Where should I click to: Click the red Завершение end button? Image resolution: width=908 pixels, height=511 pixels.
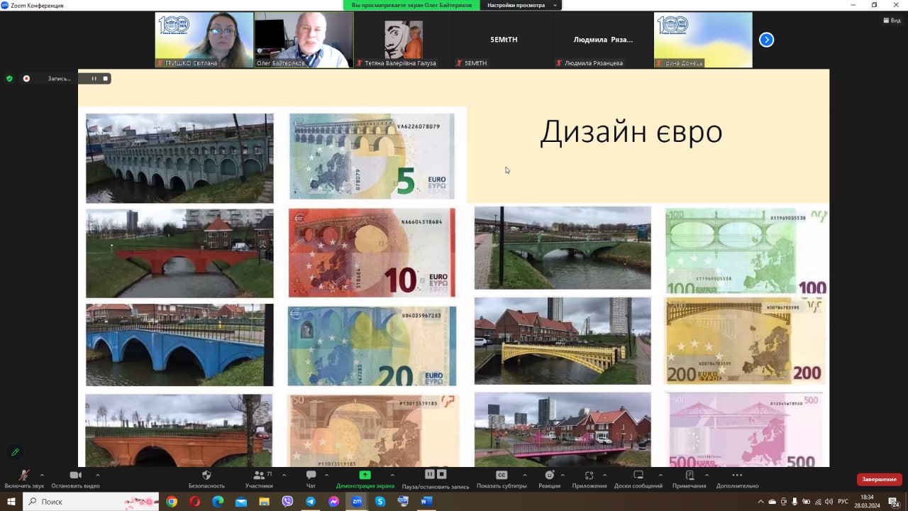click(879, 479)
